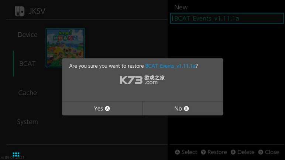Screen dimensions: 285x160
Task: Click the B button icon beside No
Action: point(186,109)
